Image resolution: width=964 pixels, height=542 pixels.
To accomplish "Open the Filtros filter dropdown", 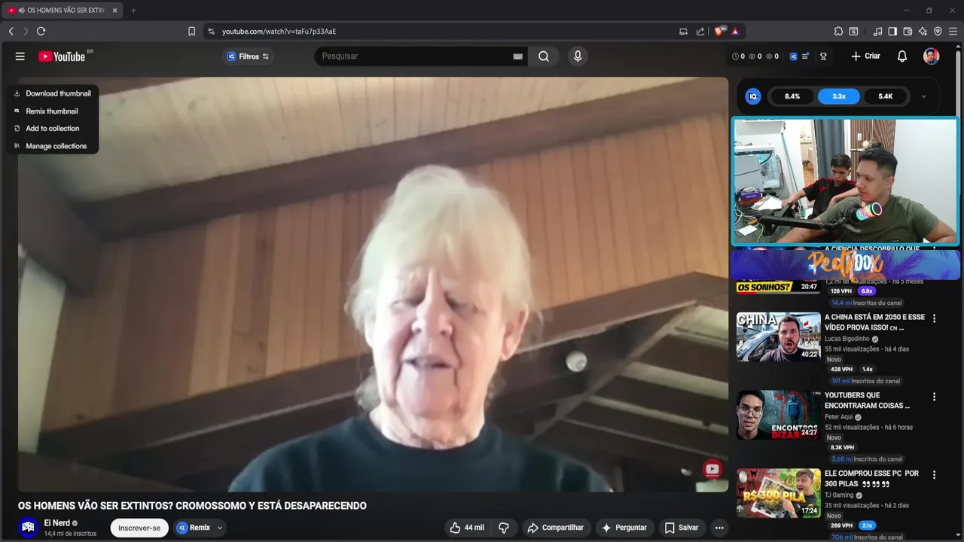I will point(249,56).
